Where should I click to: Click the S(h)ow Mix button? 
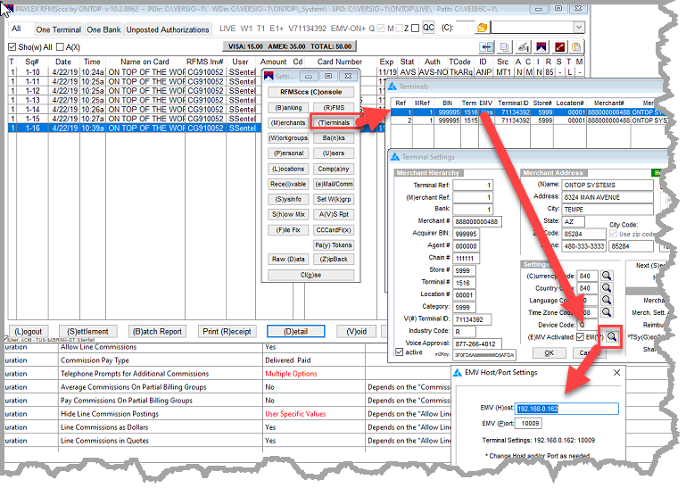tap(288, 214)
